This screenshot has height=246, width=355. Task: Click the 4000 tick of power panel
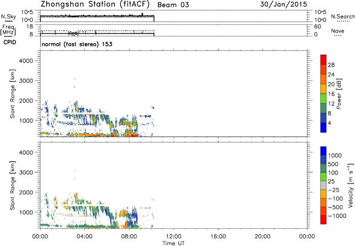(26, 61)
